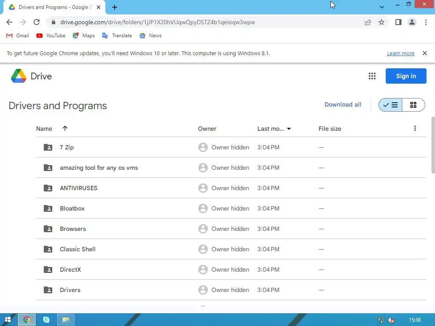Open Skype from the taskbar
The image size is (435, 326).
pyautogui.click(x=46, y=320)
